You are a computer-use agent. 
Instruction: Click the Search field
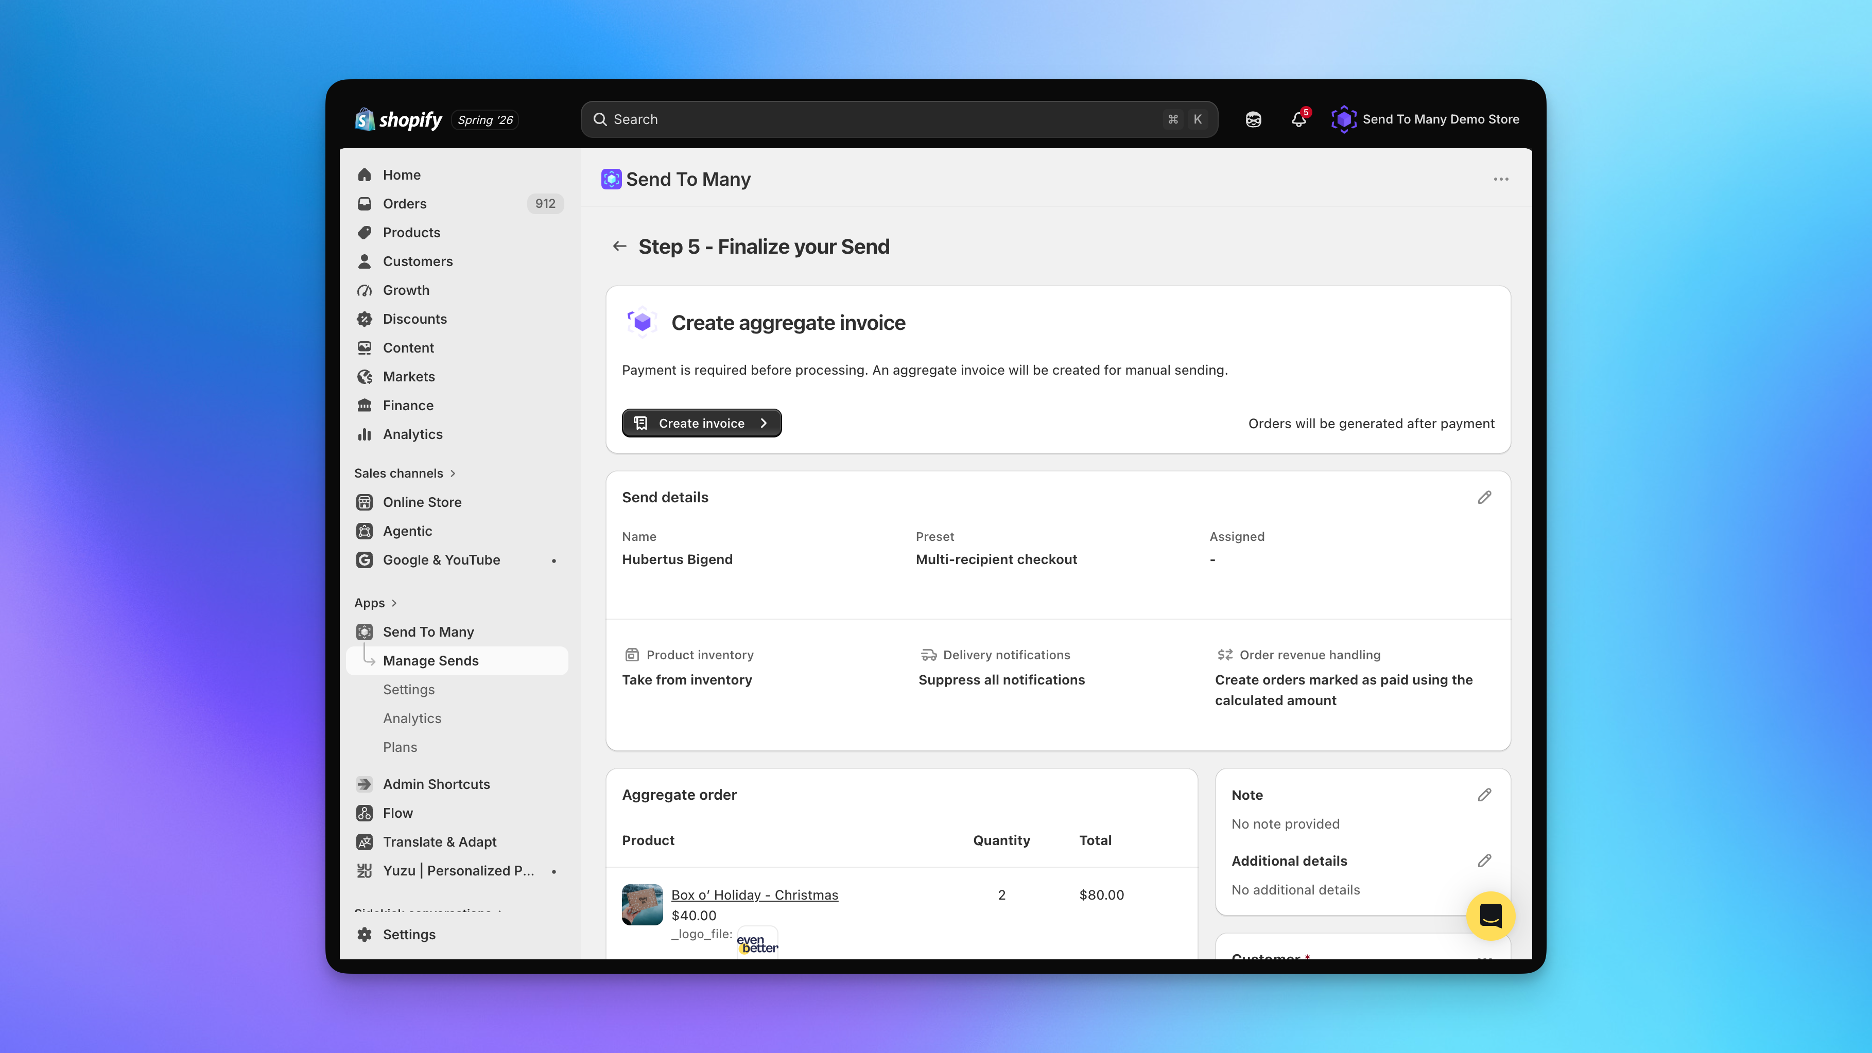(899, 119)
